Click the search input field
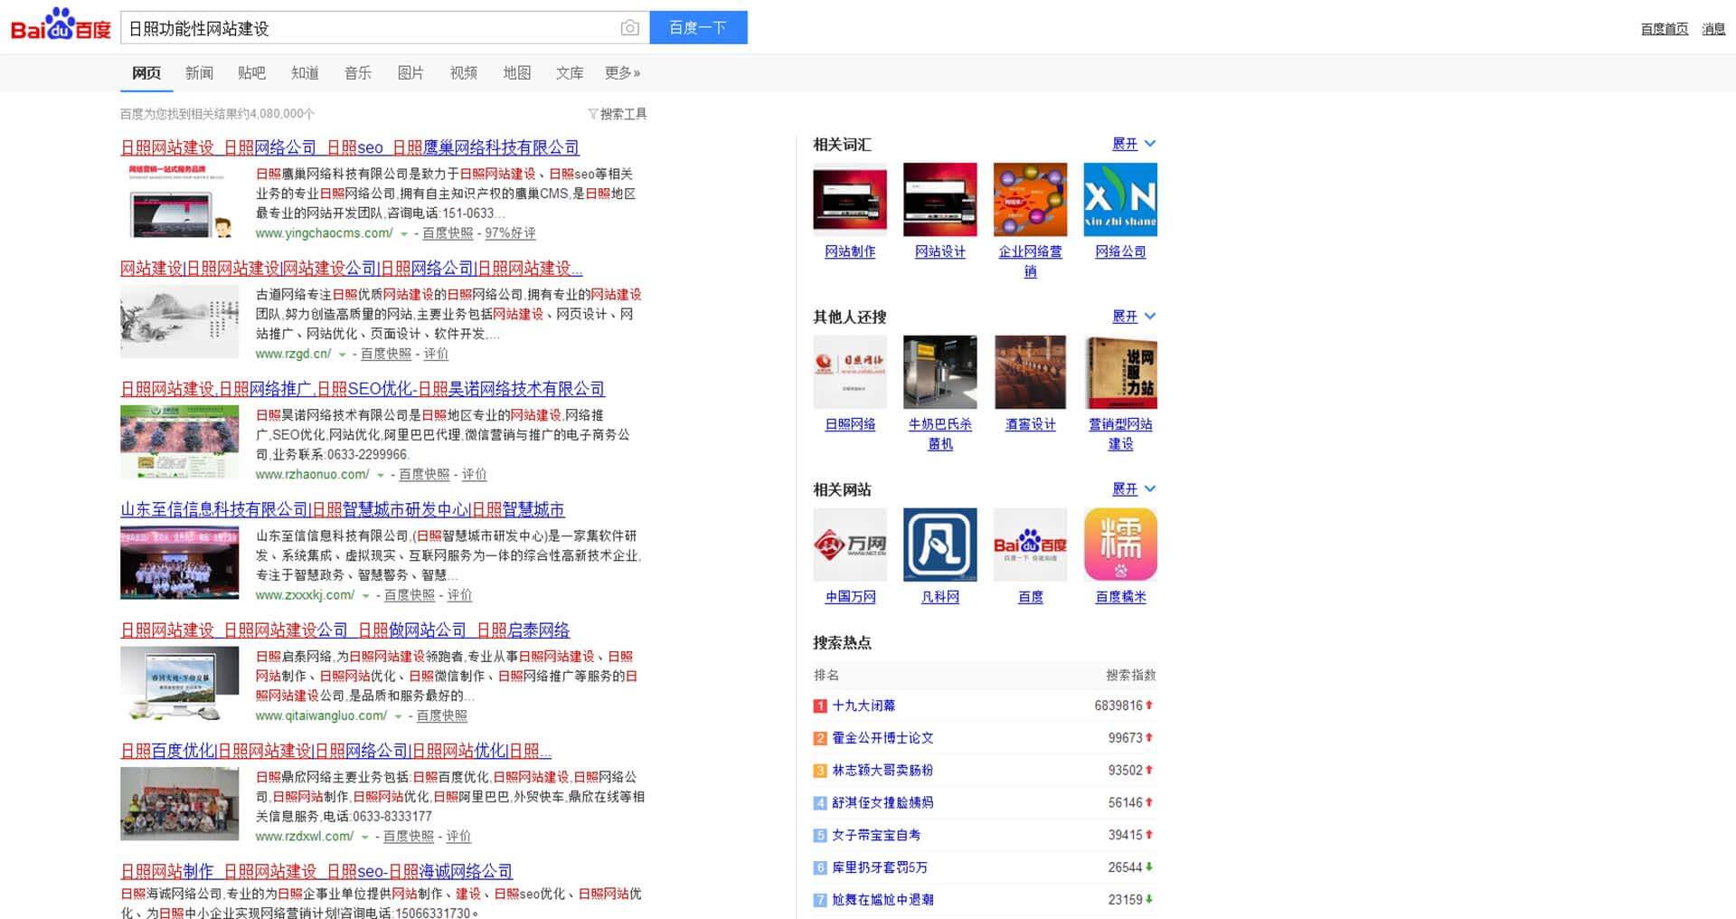This screenshot has width=1736, height=919. click(371, 28)
